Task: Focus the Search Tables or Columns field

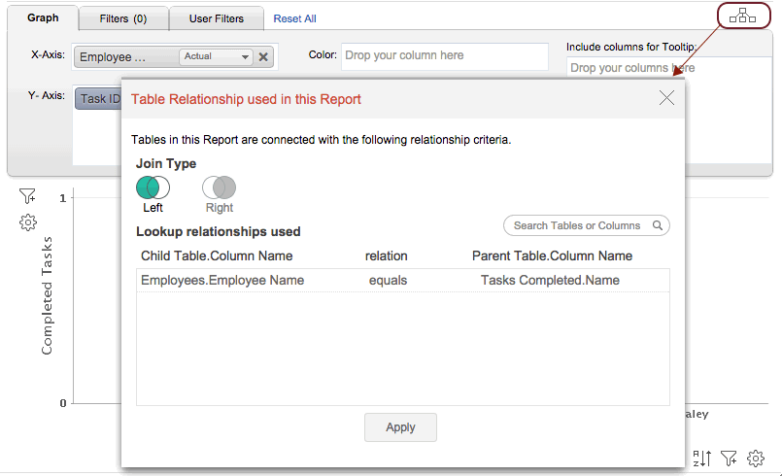Action: point(577,225)
